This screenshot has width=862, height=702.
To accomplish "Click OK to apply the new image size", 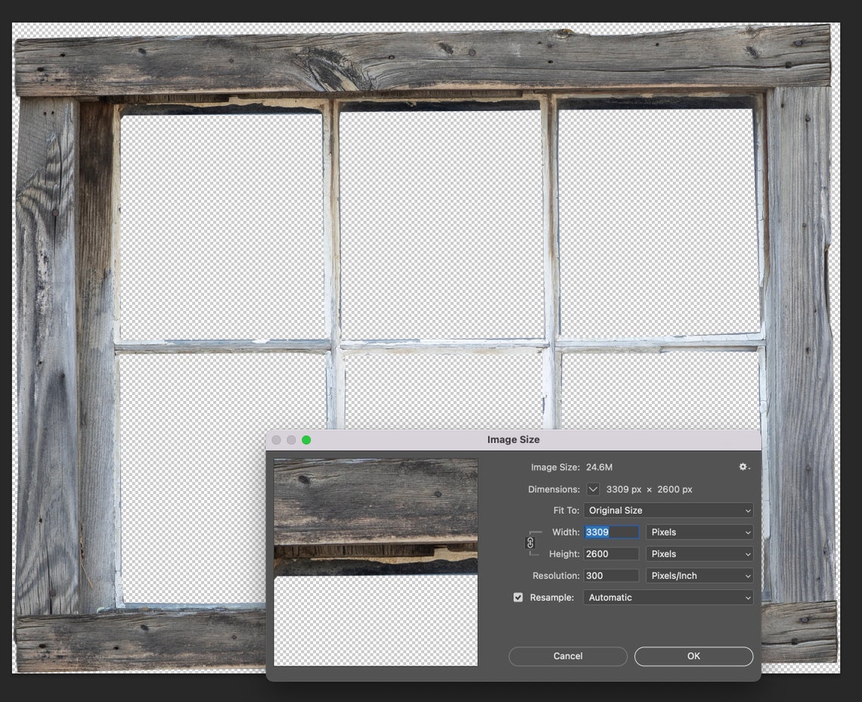I will [693, 656].
